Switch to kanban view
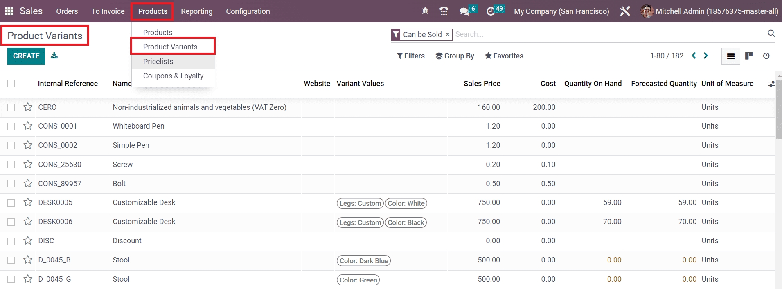The height and width of the screenshot is (289, 782). pyautogui.click(x=748, y=56)
